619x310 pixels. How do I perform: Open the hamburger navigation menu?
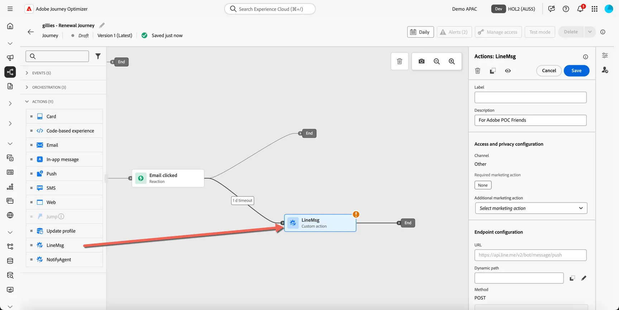tap(10, 9)
